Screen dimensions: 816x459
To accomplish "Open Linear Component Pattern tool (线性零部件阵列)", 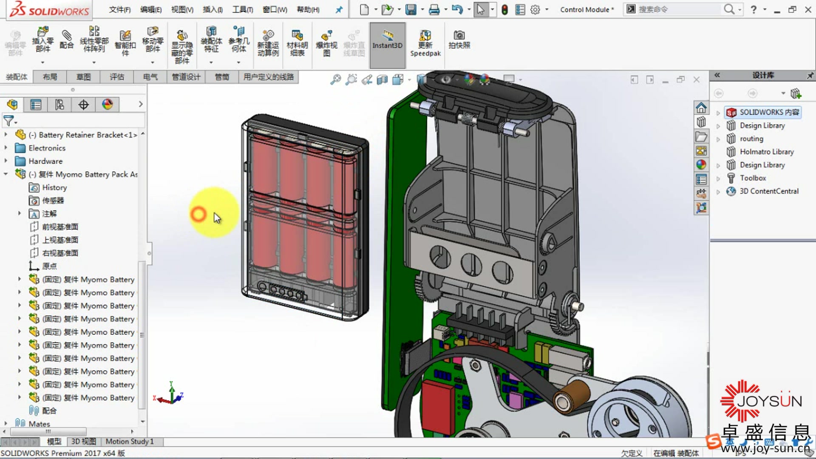I will pyautogui.click(x=94, y=39).
